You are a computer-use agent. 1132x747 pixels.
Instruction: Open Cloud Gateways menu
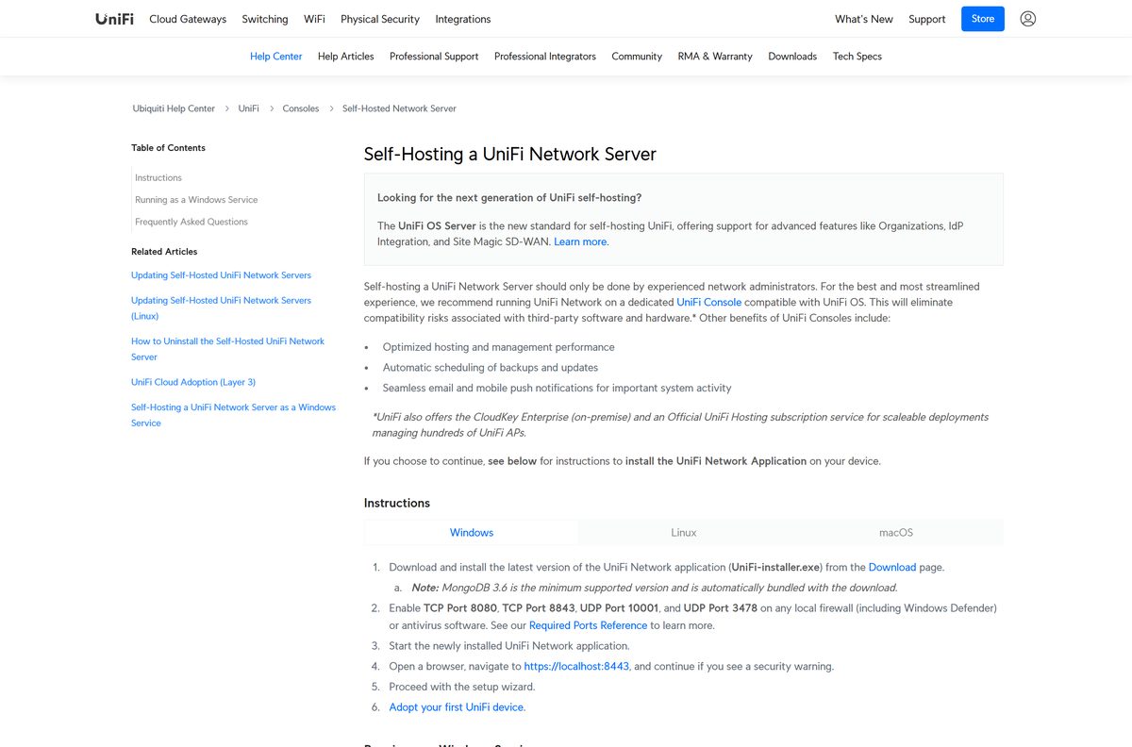point(188,19)
